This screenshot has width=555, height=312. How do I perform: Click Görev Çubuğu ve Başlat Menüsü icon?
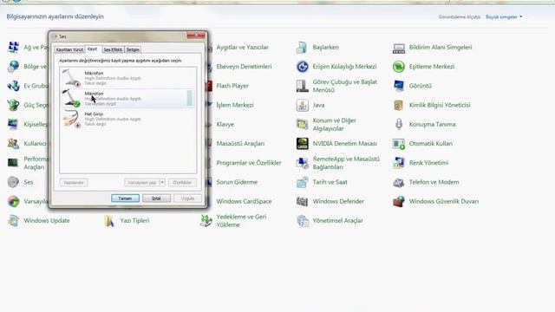(302, 86)
